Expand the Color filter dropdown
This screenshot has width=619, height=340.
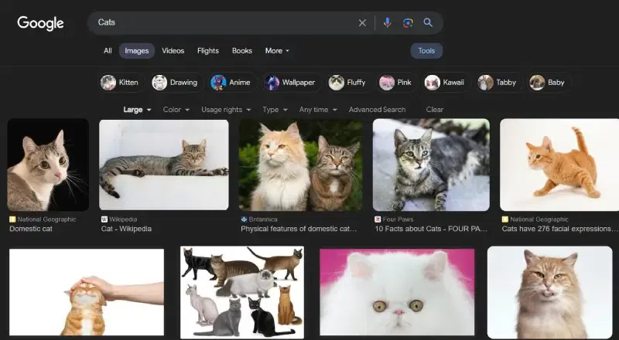pyautogui.click(x=176, y=110)
